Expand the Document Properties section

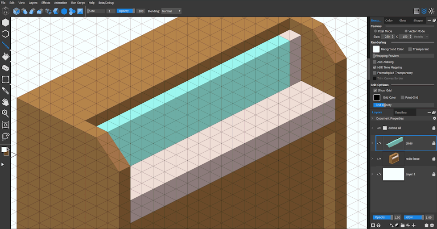[x=372, y=119]
